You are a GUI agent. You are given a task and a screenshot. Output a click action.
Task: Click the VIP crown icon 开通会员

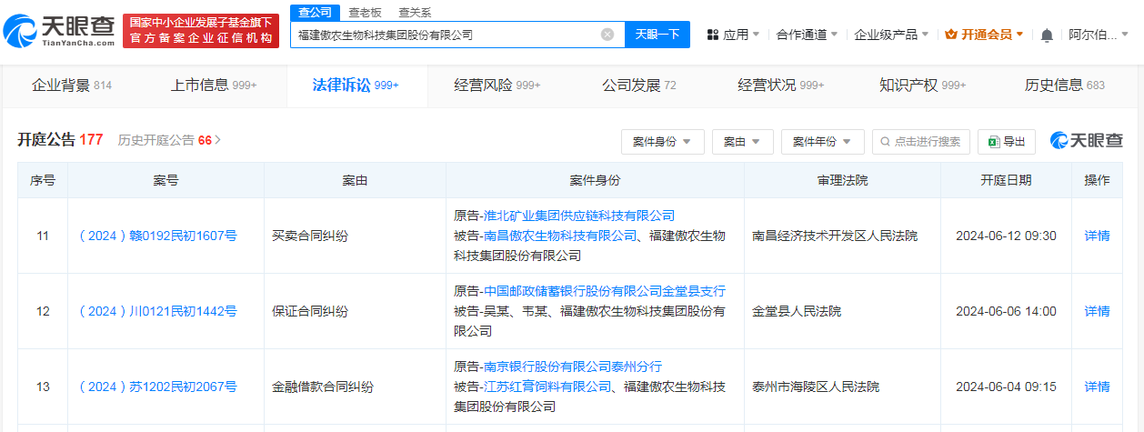point(951,35)
